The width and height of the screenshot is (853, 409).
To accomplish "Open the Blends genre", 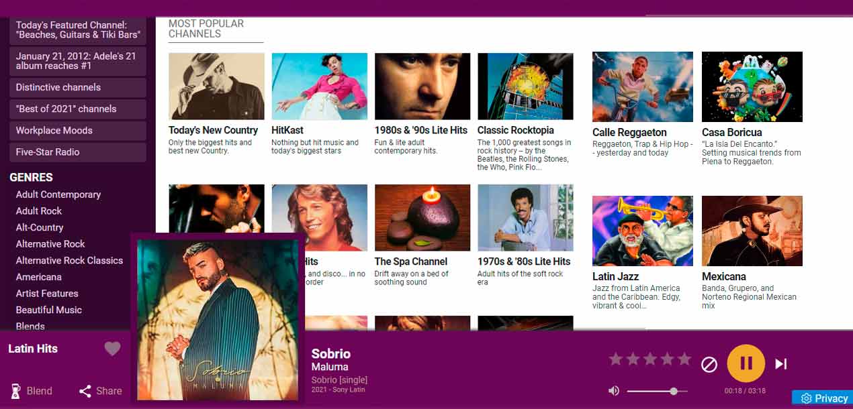I will [x=30, y=326].
